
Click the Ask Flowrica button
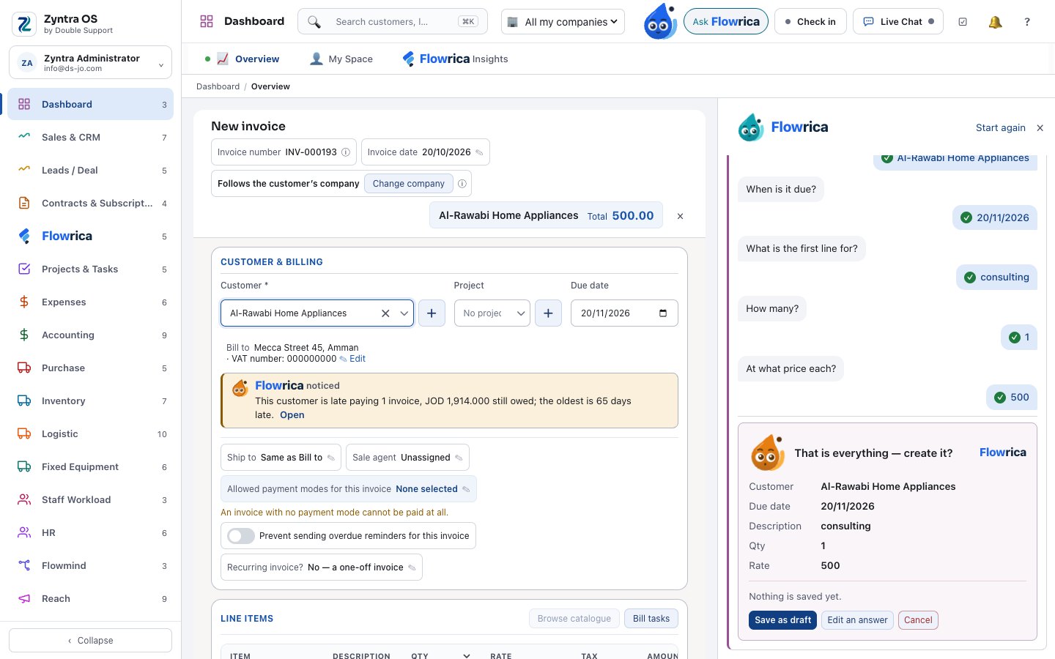click(726, 22)
